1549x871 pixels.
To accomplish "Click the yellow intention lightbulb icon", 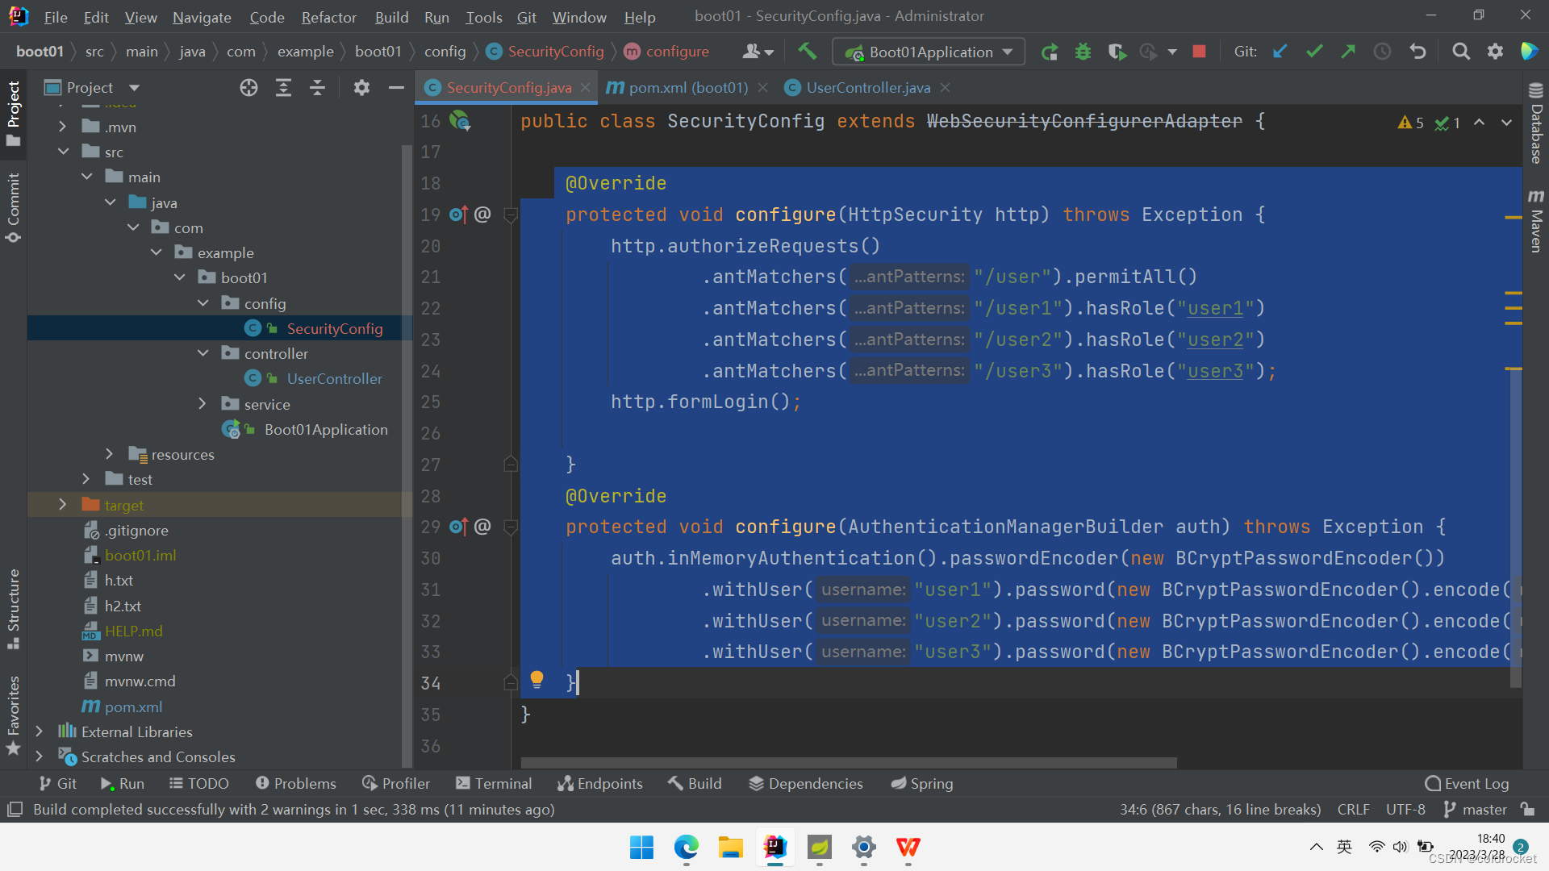I will (x=537, y=680).
